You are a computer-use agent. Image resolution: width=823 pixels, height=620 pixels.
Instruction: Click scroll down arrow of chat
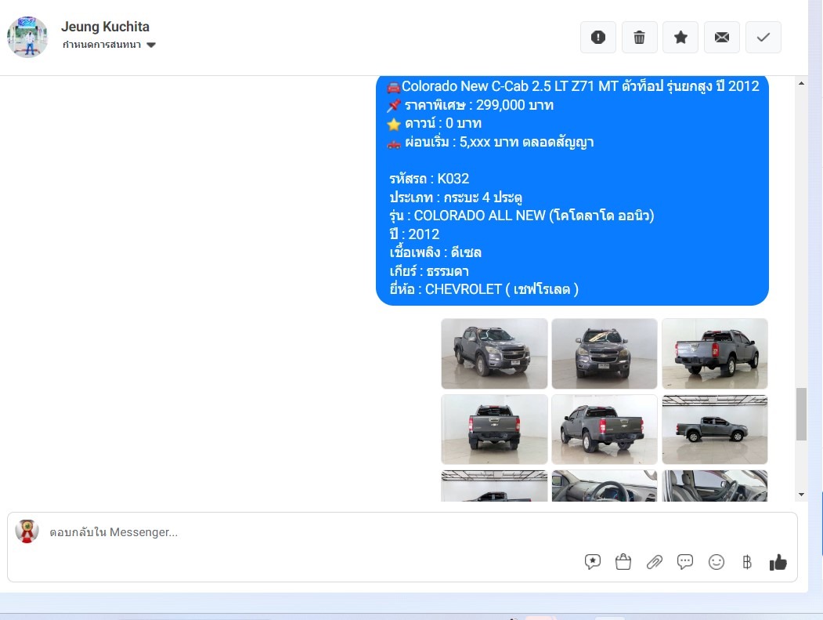tap(801, 495)
